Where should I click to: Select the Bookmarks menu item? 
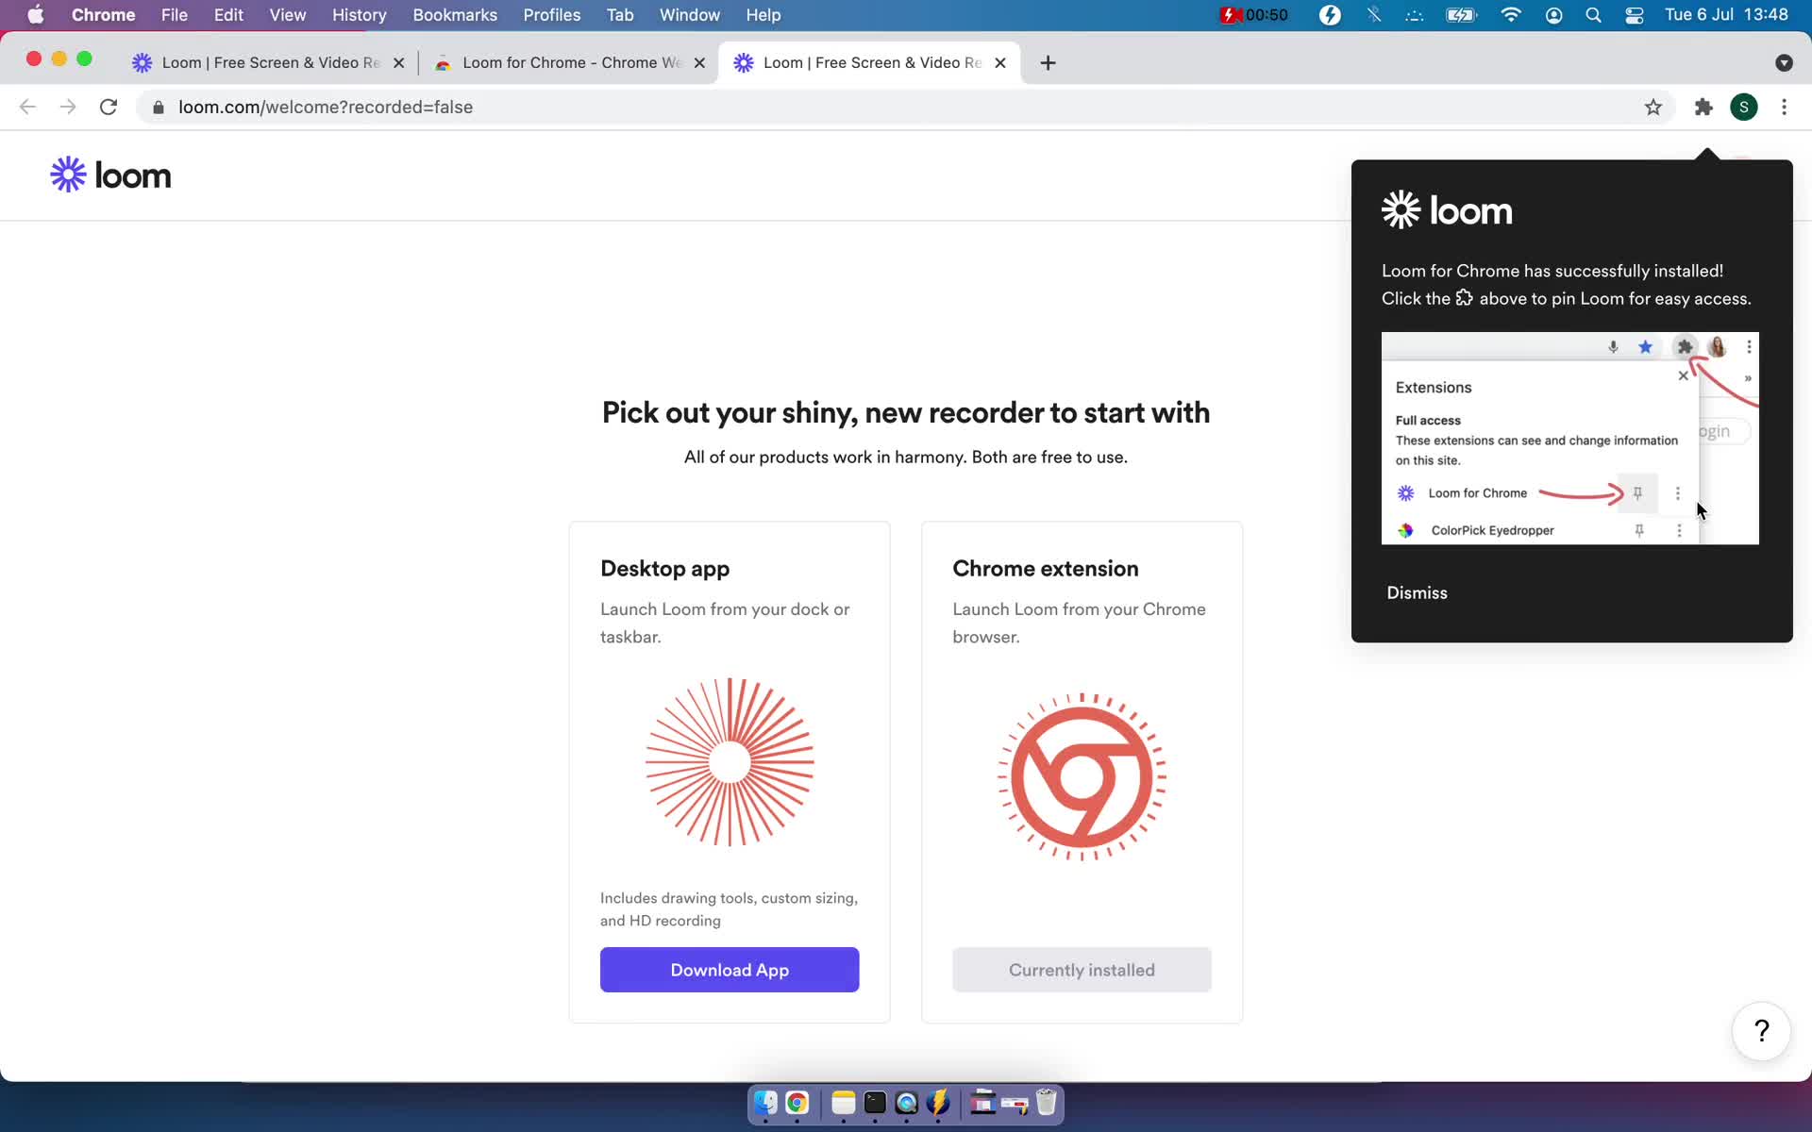(454, 14)
